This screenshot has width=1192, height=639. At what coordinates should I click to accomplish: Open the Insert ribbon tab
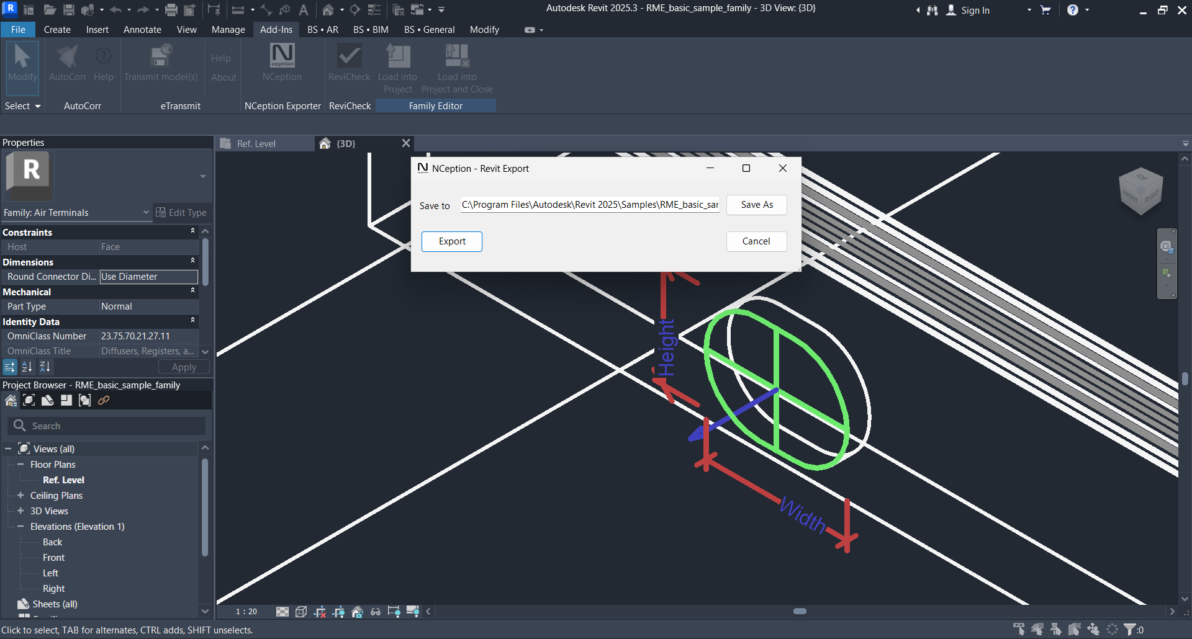click(97, 30)
